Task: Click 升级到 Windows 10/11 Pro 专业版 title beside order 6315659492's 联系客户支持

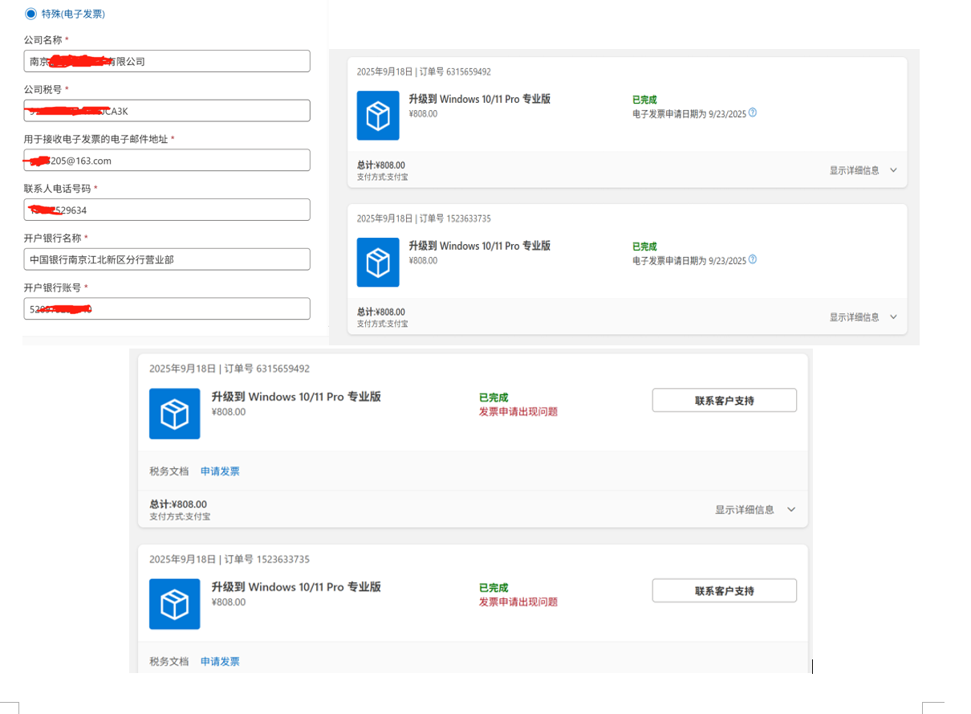Action: pyautogui.click(x=296, y=397)
